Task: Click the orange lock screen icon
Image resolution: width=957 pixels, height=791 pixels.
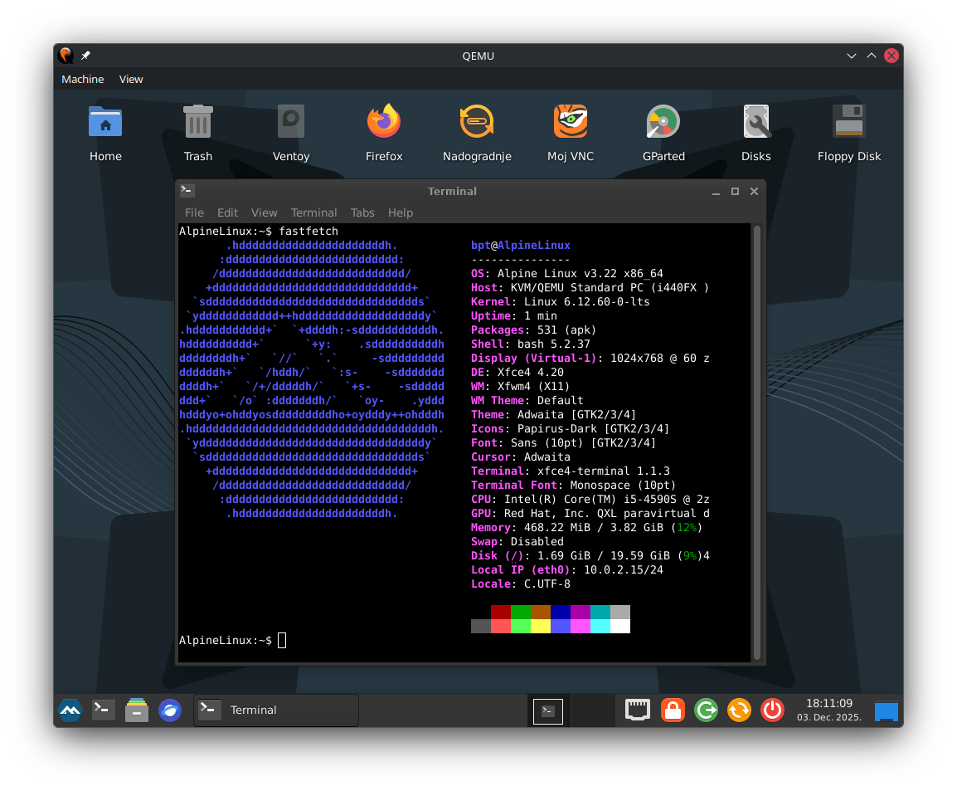Action: tap(673, 710)
